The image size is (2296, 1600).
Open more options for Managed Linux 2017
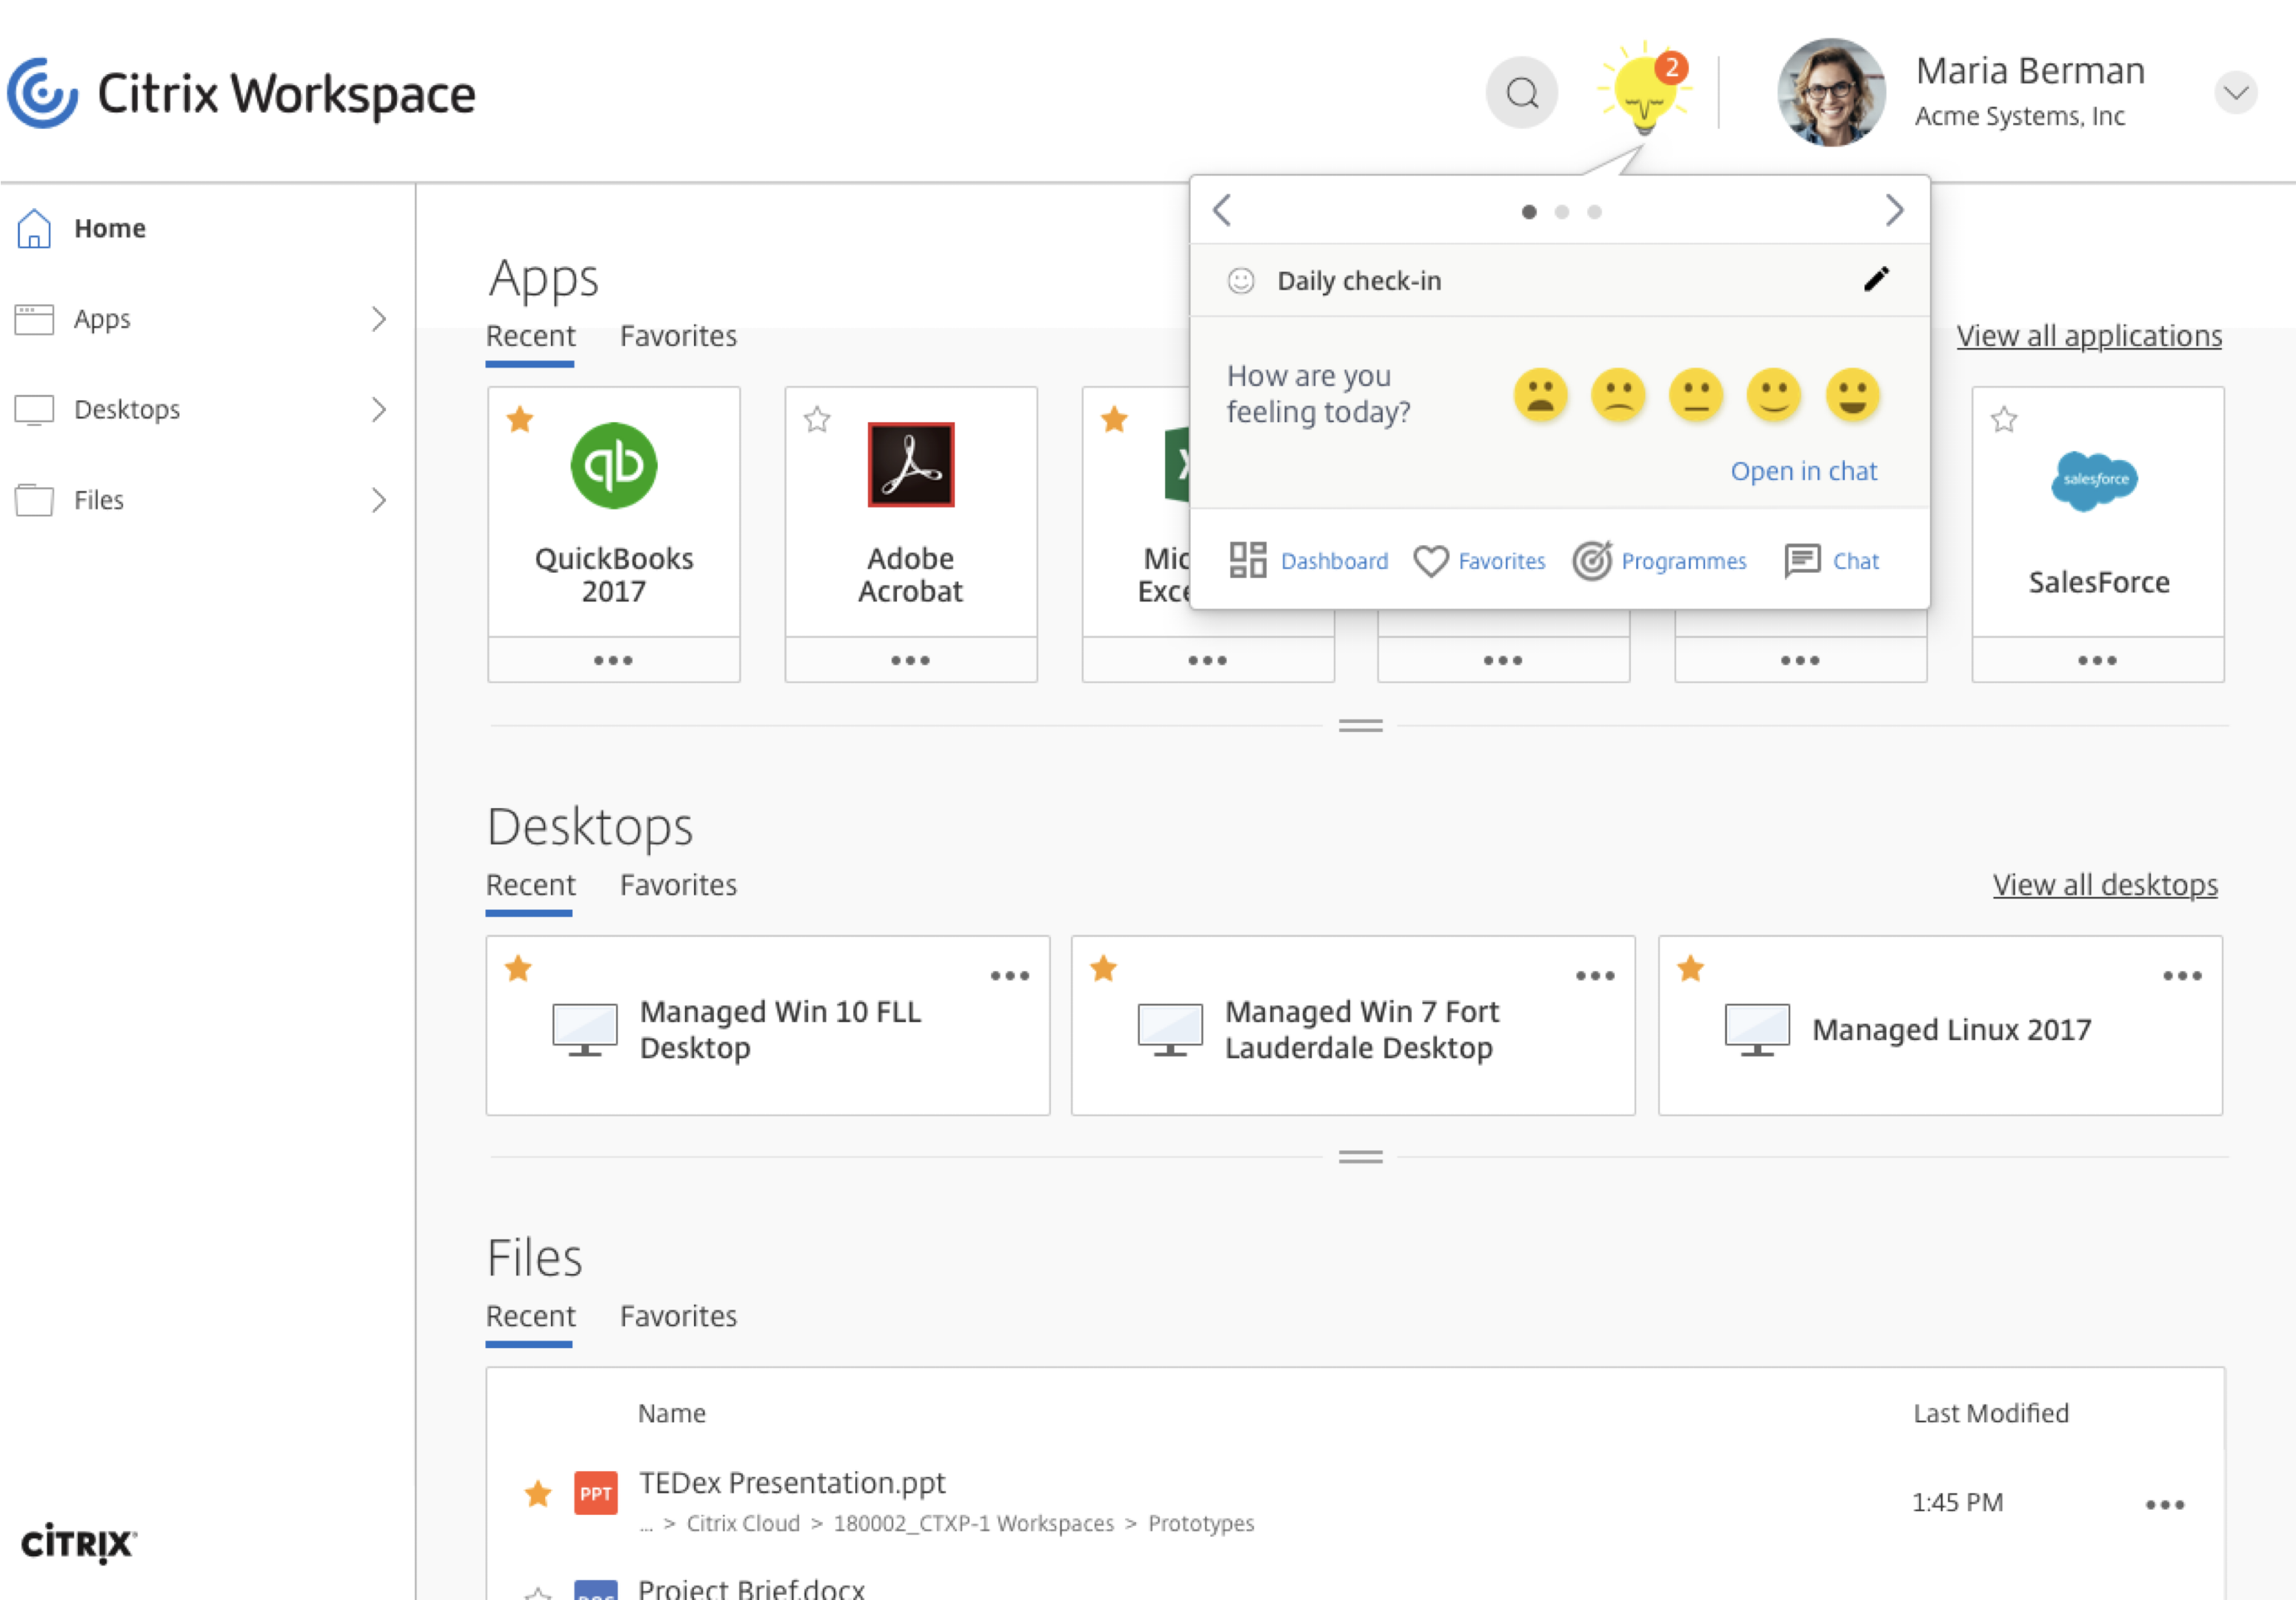coord(2182,976)
